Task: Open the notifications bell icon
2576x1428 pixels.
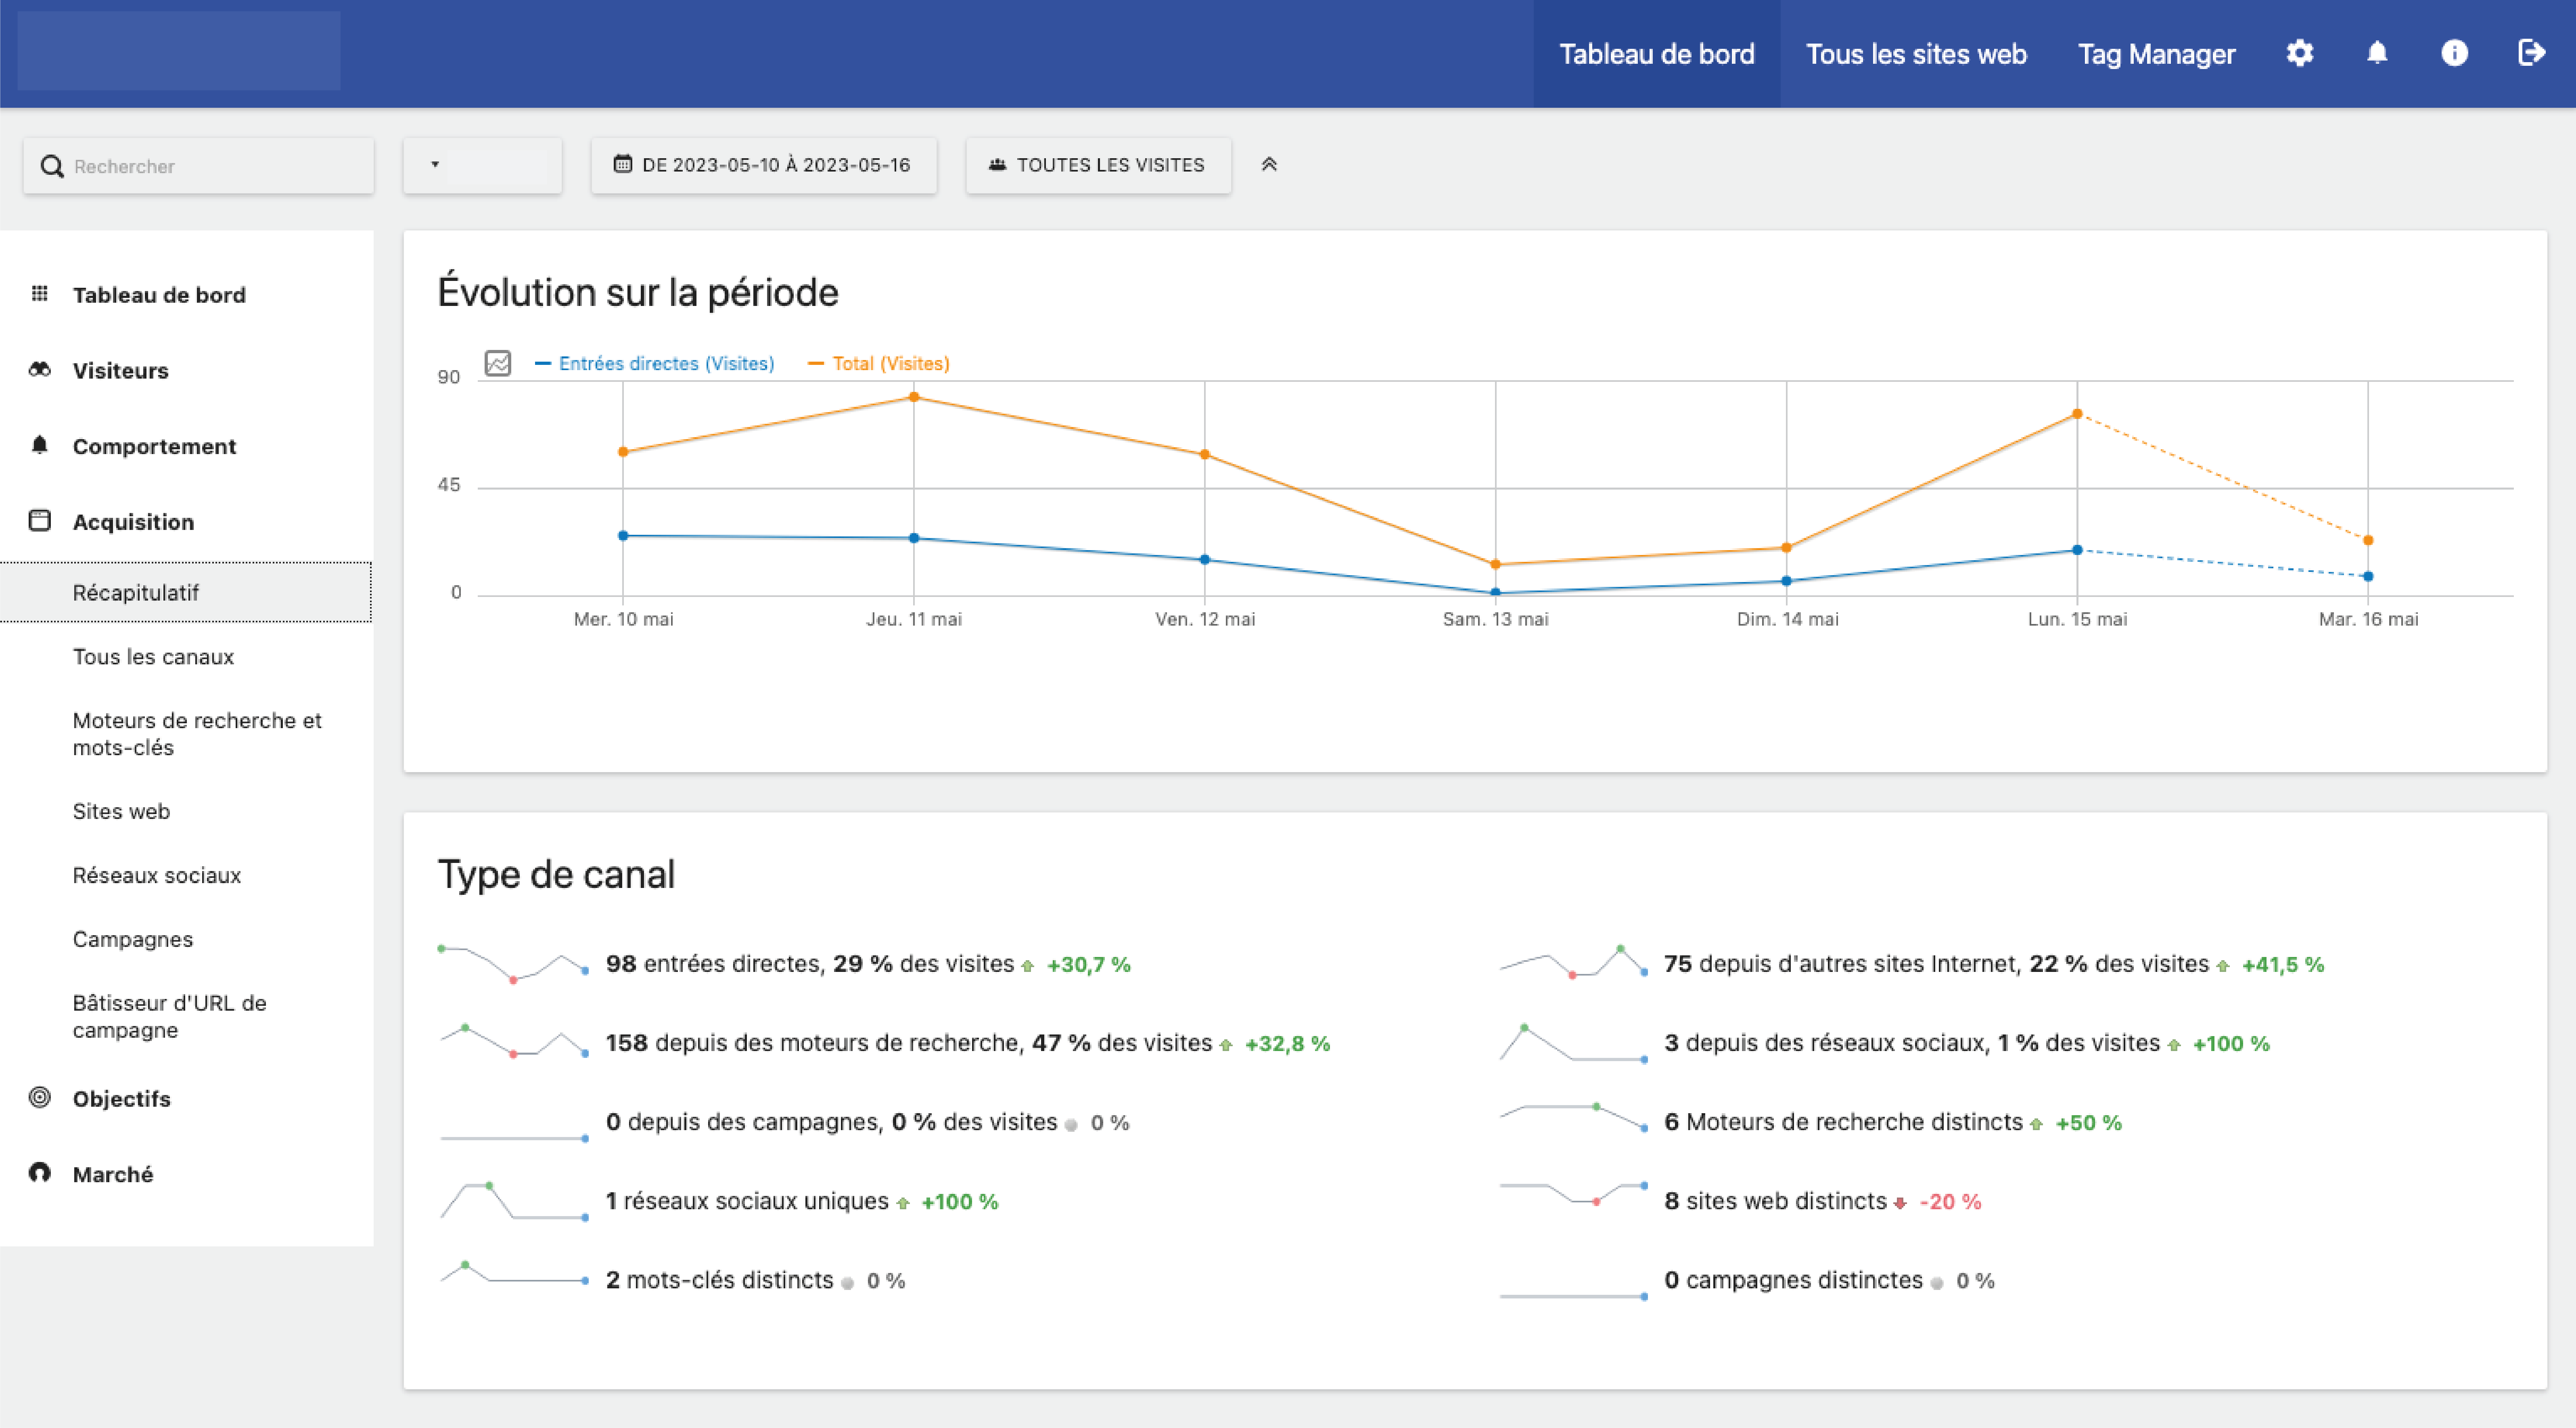Action: 2377,53
